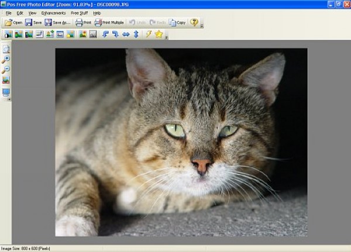351x252 pixels.
Task: Open the Help menu
Action: pos(97,13)
